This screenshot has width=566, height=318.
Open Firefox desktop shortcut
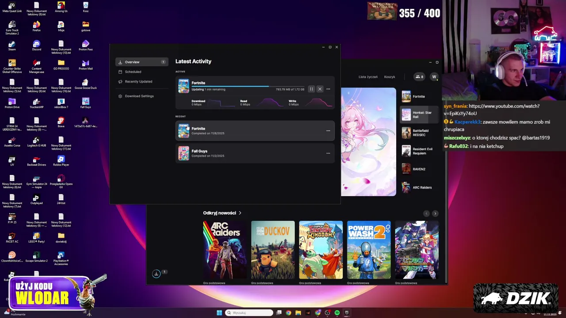[36, 26]
